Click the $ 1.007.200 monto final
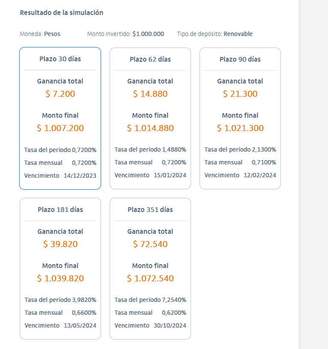Viewport: 328px width, 349px height. point(60,128)
